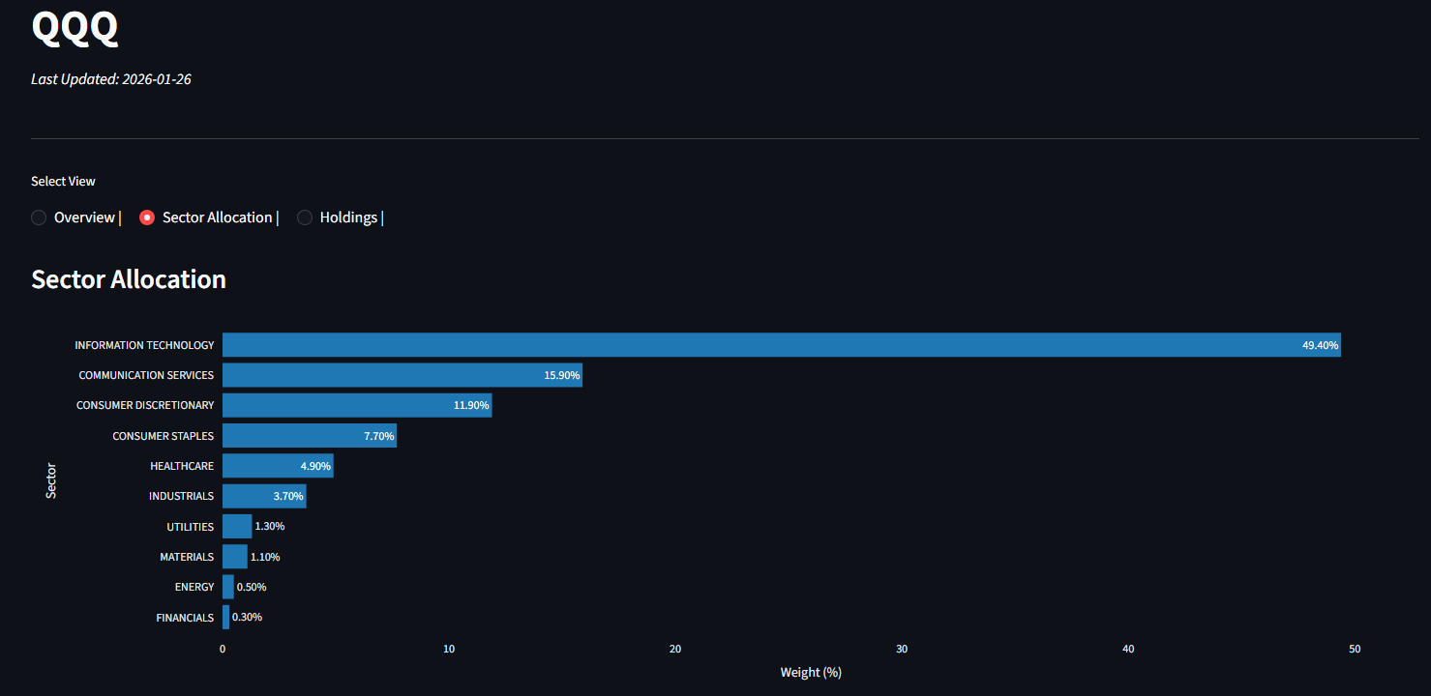The image size is (1431, 696).
Task: Keep Sector Allocation view selected
Action: (146, 217)
